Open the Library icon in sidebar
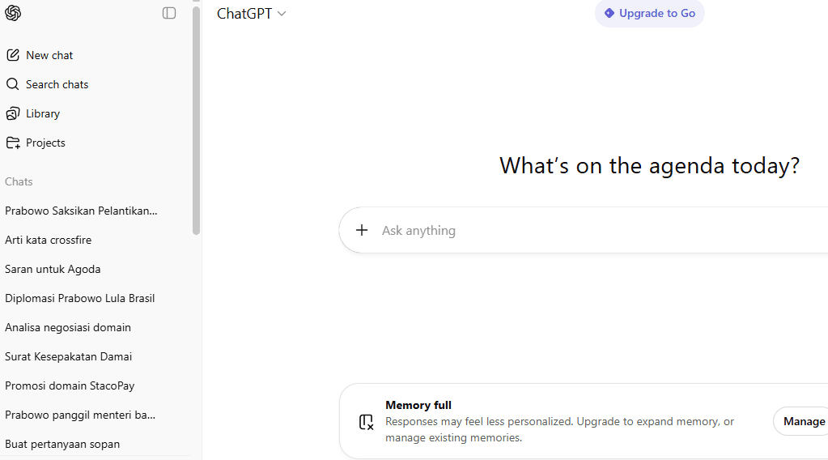828x460 pixels. (x=13, y=113)
